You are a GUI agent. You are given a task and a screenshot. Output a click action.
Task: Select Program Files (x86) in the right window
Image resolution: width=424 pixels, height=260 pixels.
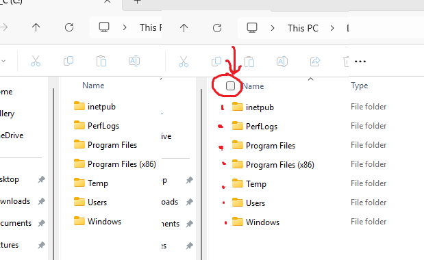click(x=273, y=164)
